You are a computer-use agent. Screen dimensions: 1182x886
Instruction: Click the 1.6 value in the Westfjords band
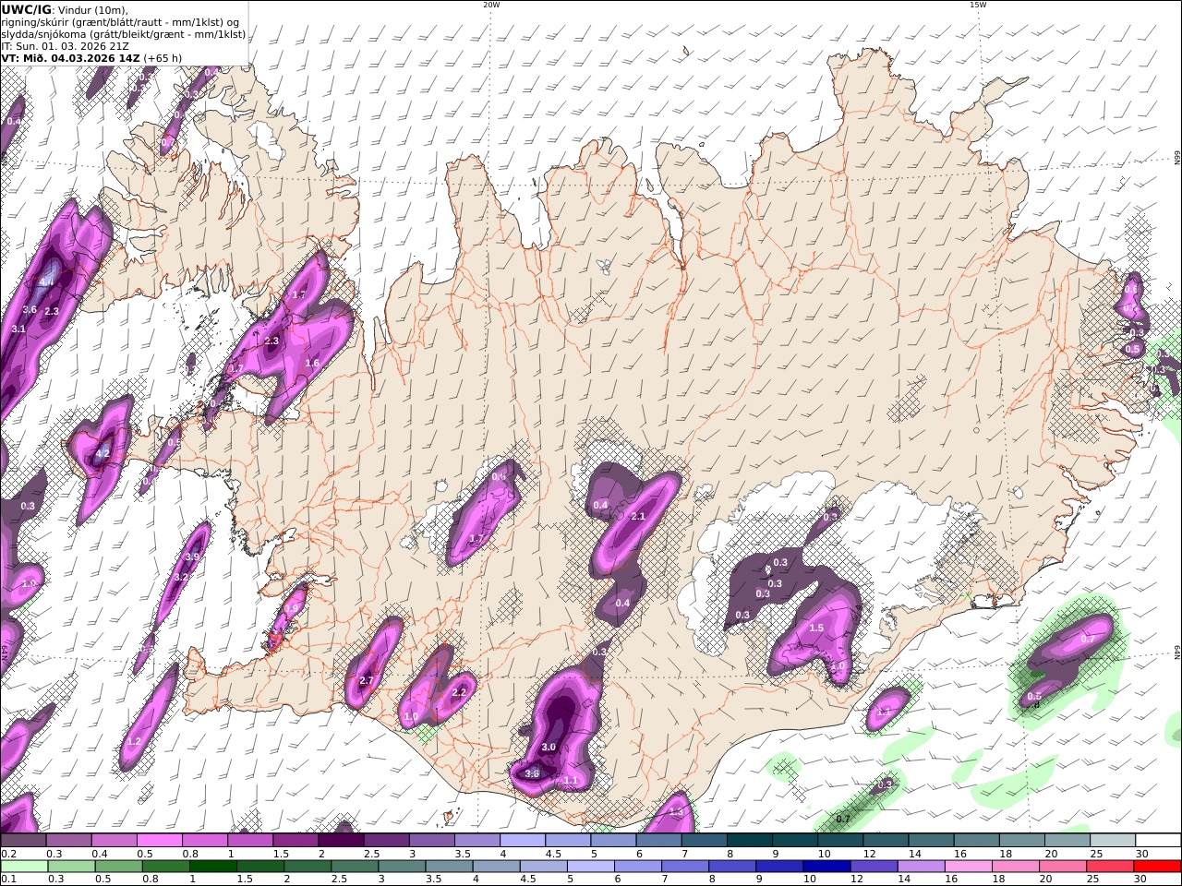click(x=312, y=364)
